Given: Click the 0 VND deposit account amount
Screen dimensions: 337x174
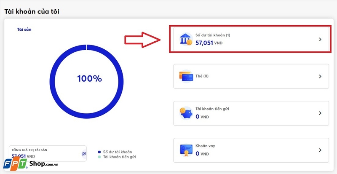Looking at the screenshot, I should pyautogui.click(x=202, y=117).
